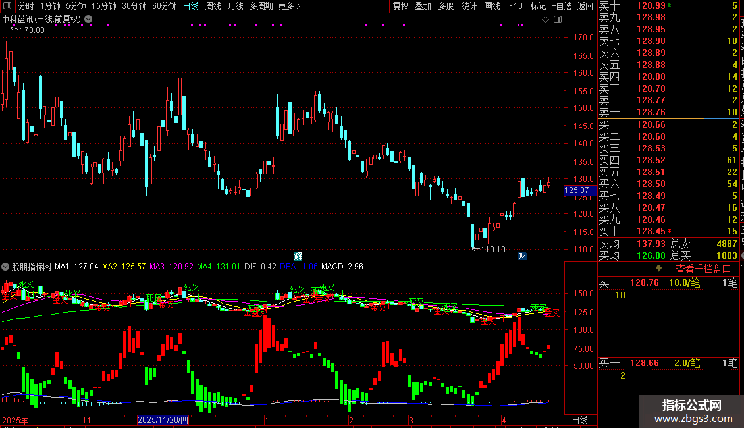Click 买一 price 128.66 in order book
Image resolution: width=744 pixels, height=428 pixels.
click(651, 125)
